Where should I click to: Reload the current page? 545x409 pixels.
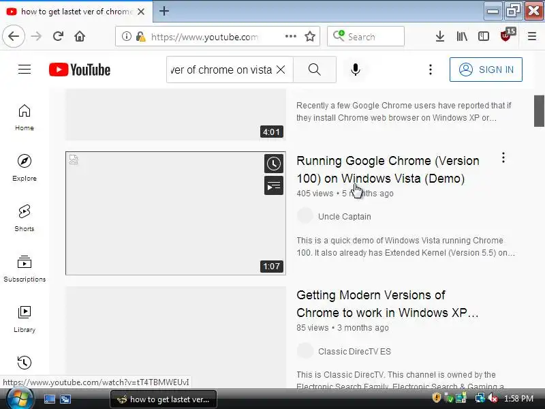pyautogui.click(x=58, y=36)
